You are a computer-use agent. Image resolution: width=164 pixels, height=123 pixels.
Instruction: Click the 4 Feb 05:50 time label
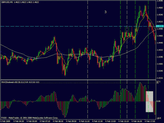pyautogui.click(x=32, y=121)
